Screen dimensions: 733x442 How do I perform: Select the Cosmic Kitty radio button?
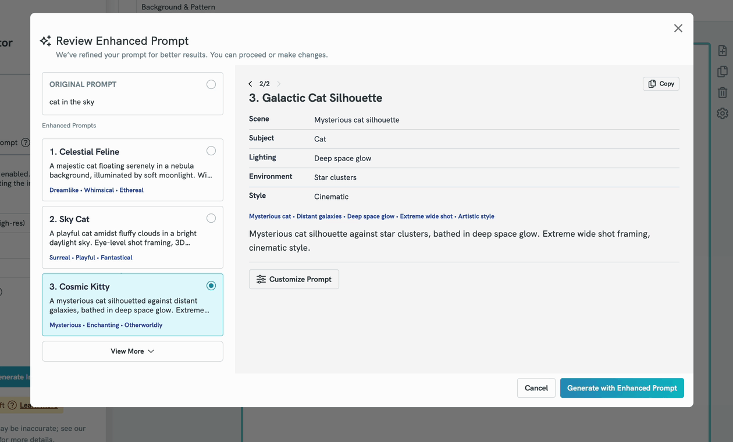(211, 286)
